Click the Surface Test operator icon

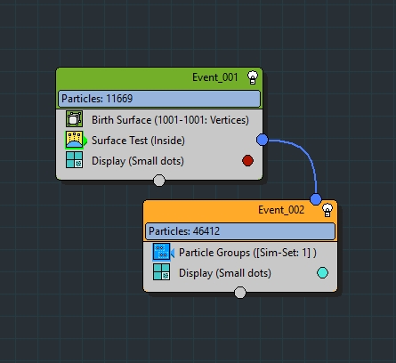(x=75, y=140)
